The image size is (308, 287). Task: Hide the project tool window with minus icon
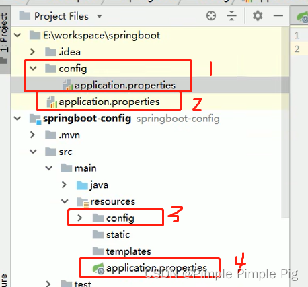(x=278, y=15)
